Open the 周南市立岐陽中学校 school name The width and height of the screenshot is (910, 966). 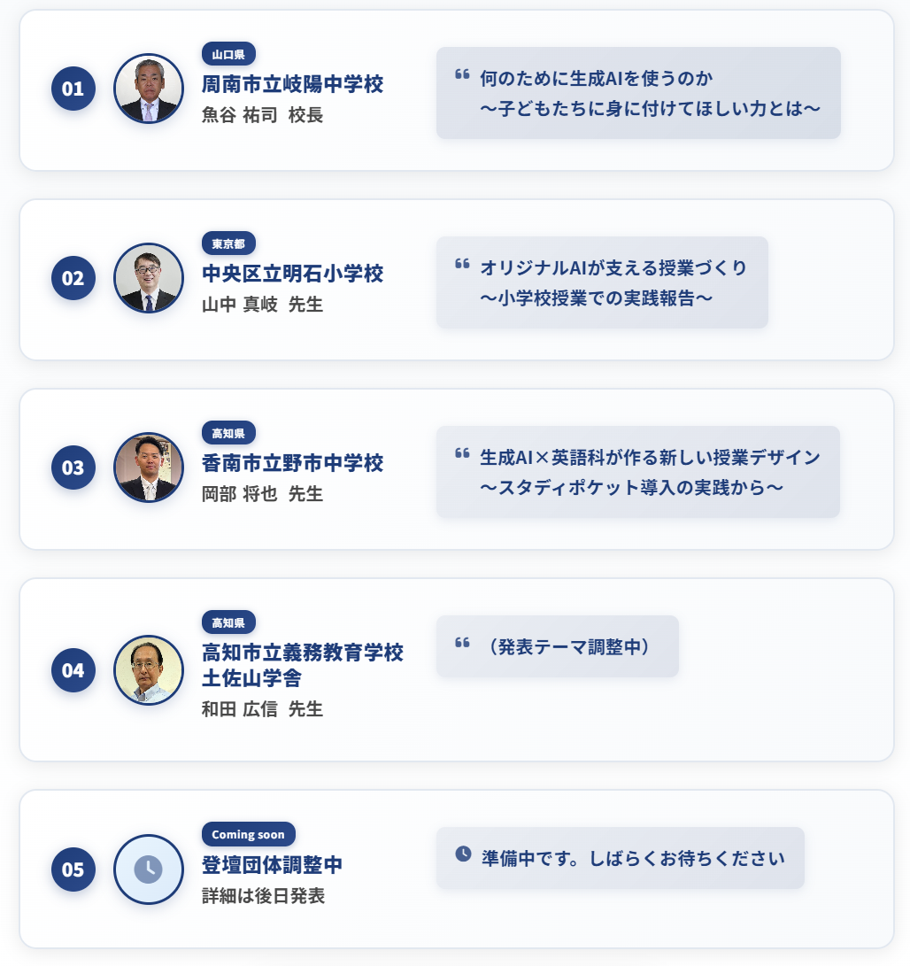(292, 85)
